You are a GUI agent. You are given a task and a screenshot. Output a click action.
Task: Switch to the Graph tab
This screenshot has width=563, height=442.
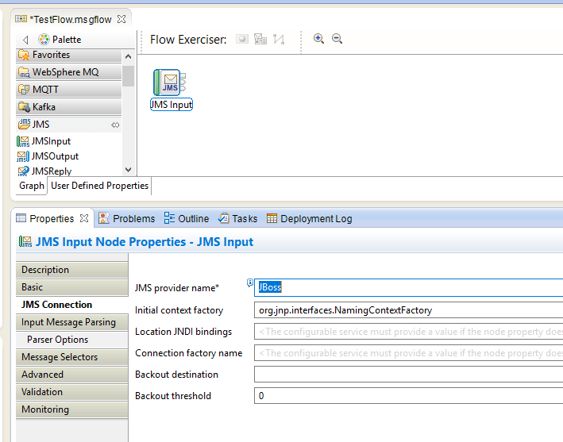click(x=32, y=186)
